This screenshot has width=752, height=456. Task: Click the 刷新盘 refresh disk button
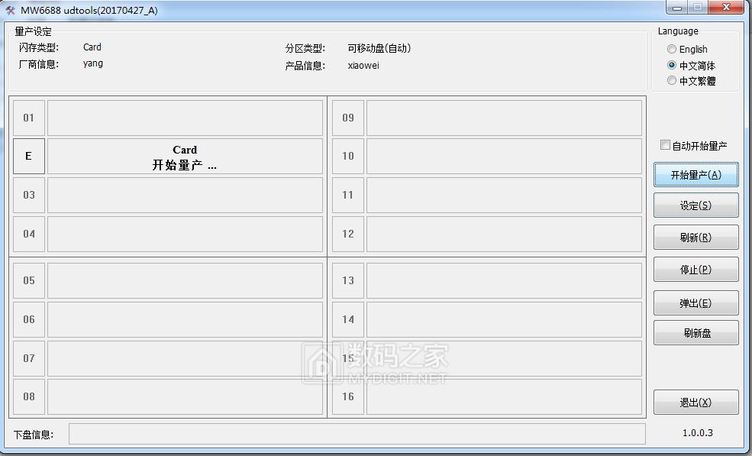pyautogui.click(x=696, y=333)
